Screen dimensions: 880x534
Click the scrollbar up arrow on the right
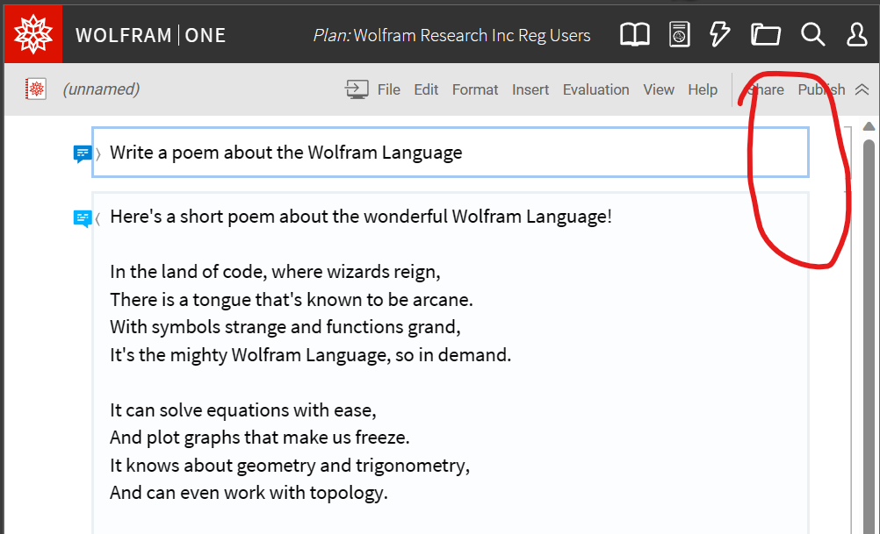coord(869,125)
